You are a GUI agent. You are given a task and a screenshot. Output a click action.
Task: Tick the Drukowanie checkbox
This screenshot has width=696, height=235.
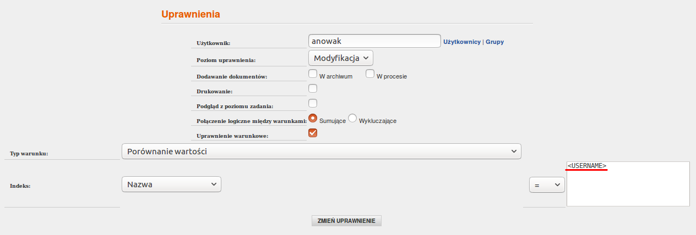tap(313, 88)
